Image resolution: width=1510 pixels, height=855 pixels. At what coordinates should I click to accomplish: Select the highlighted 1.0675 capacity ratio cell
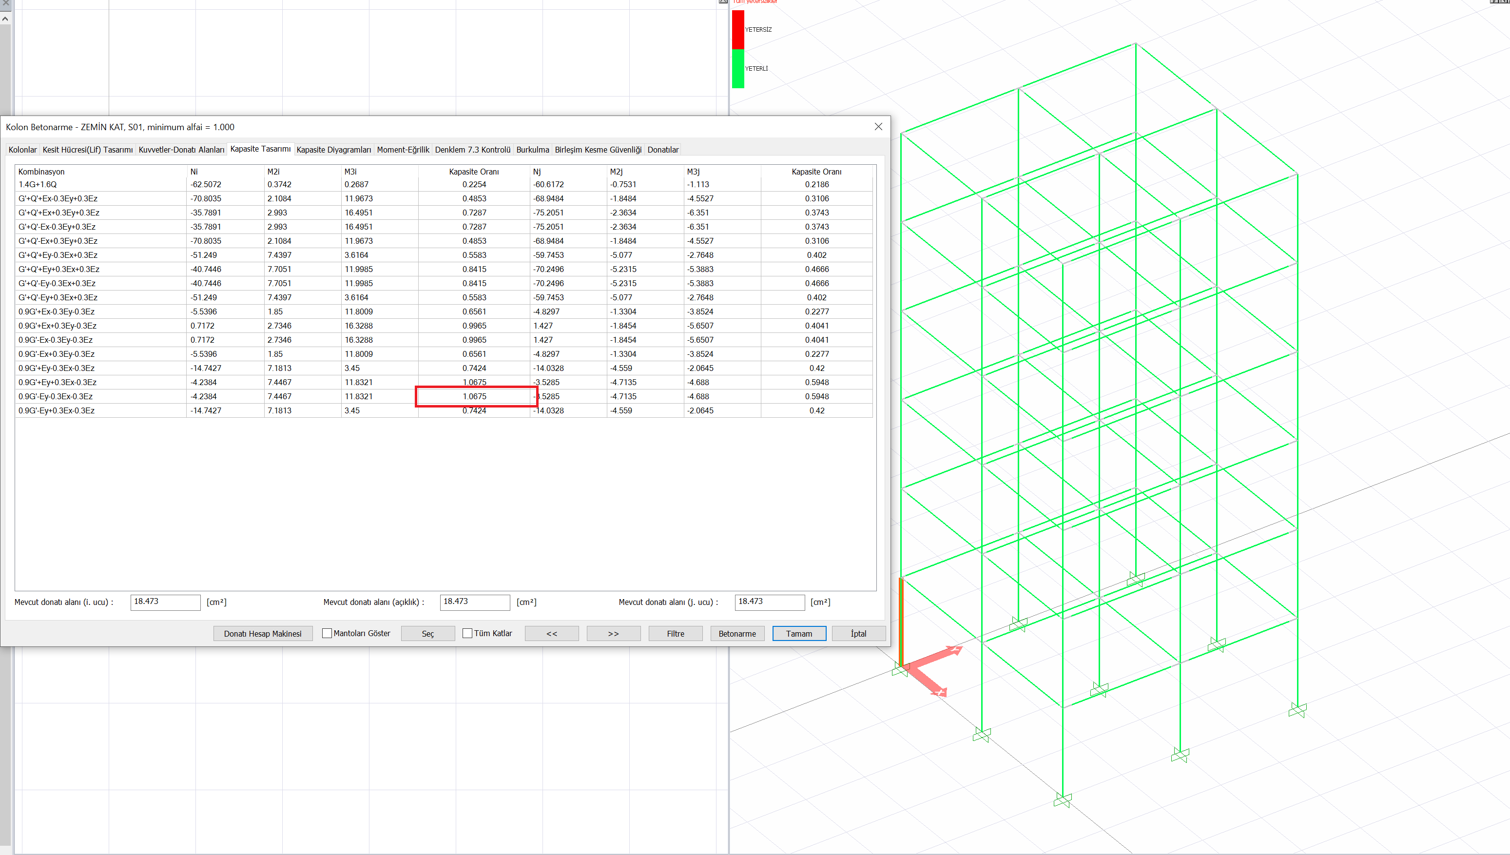click(x=474, y=396)
